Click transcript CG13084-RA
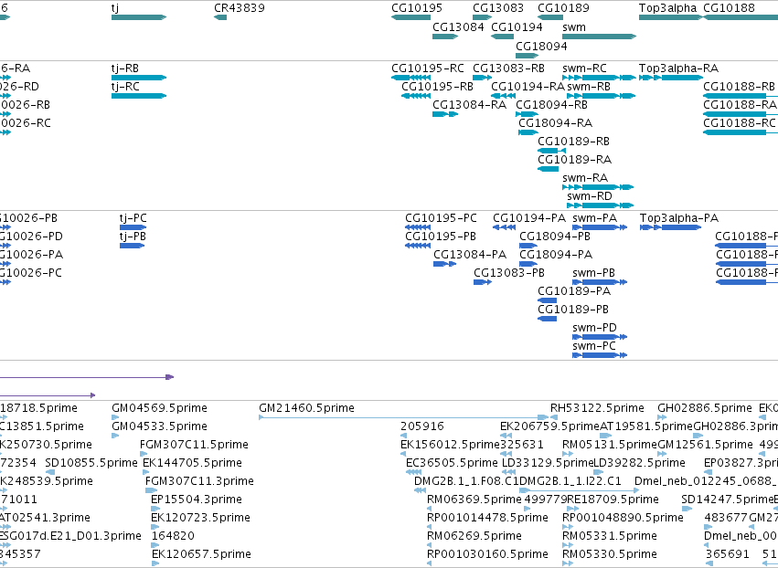 click(x=469, y=105)
